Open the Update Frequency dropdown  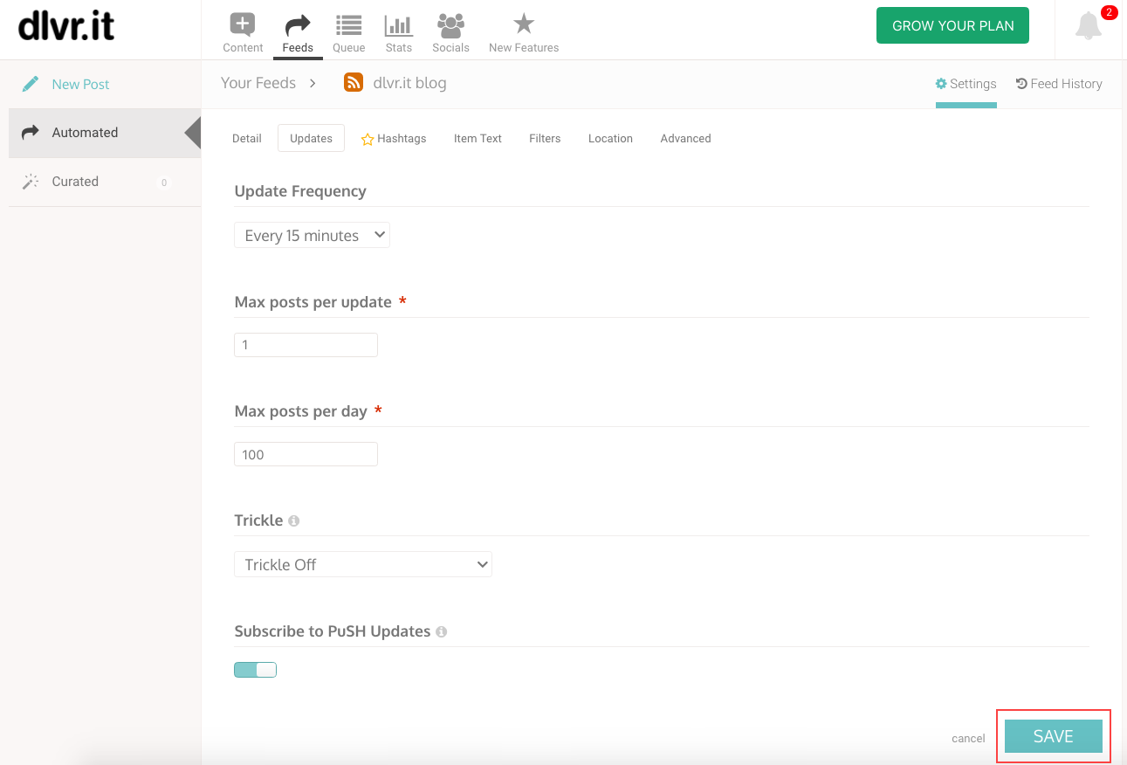[x=312, y=235]
